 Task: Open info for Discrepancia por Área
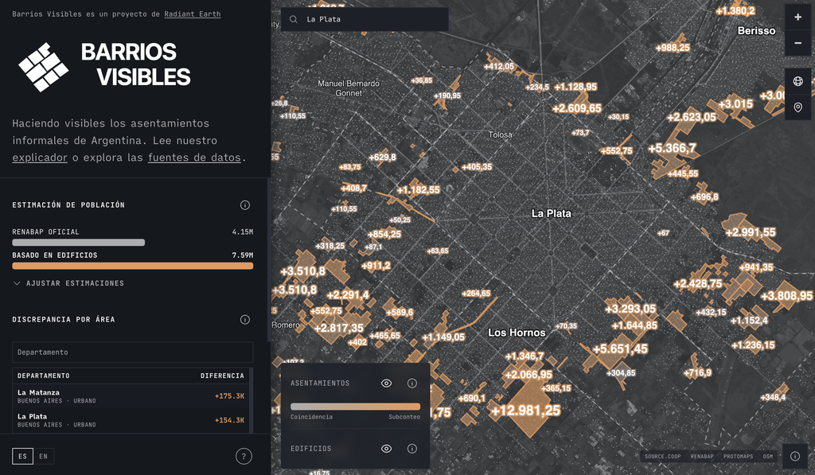coord(245,319)
